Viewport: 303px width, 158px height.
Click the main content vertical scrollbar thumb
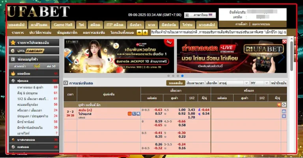[x=292, y=56]
